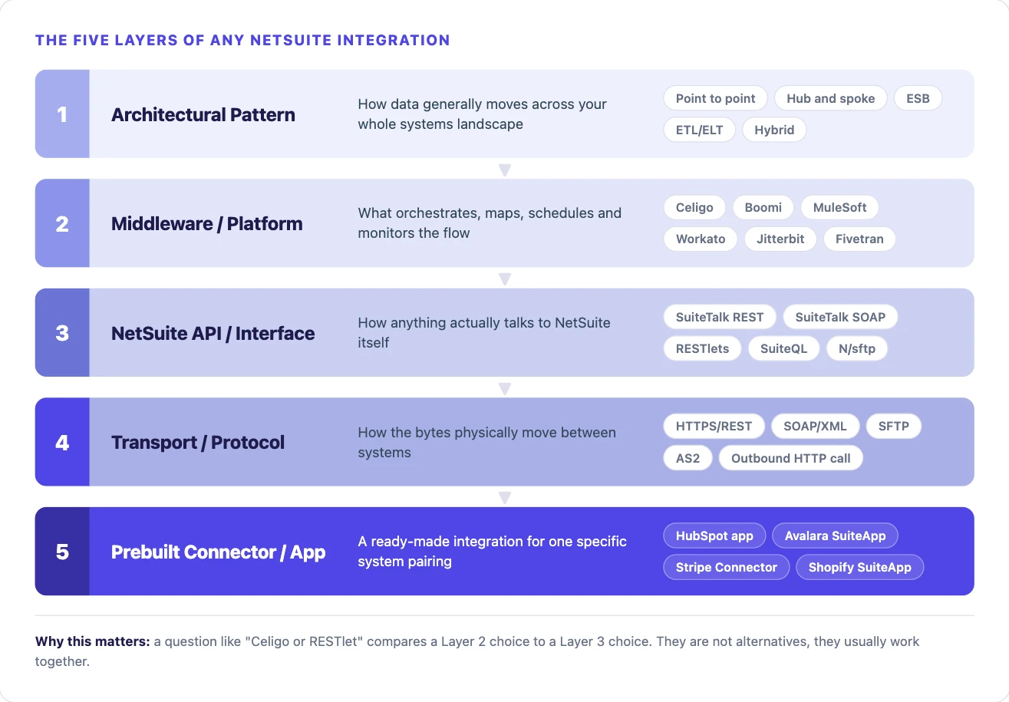Click the 'SuiteTalk SOAP' chip
This screenshot has width=1009, height=702.
pos(840,317)
